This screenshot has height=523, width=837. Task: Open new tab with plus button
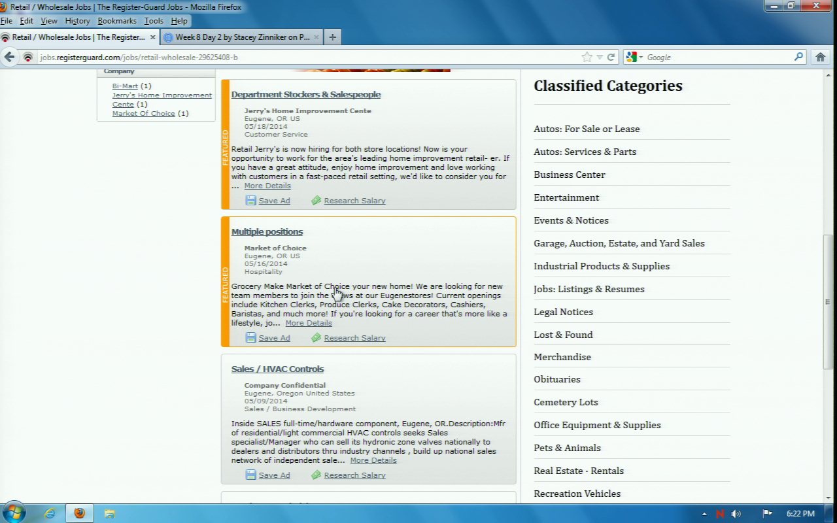332,37
